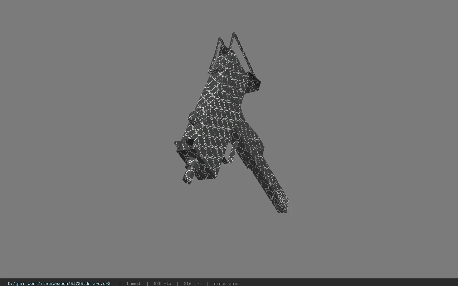Click the small dark block beside triangular frame
458x286 pixels.
(255, 85)
